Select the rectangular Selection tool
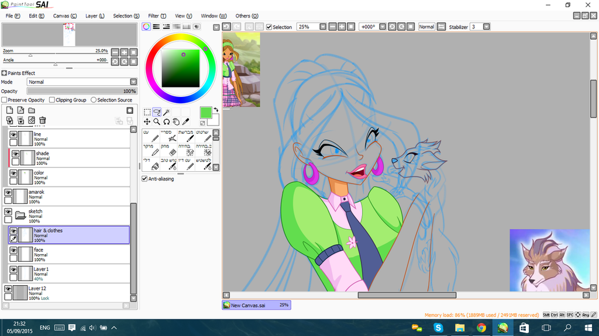The width and height of the screenshot is (599, 336). pyautogui.click(x=147, y=112)
